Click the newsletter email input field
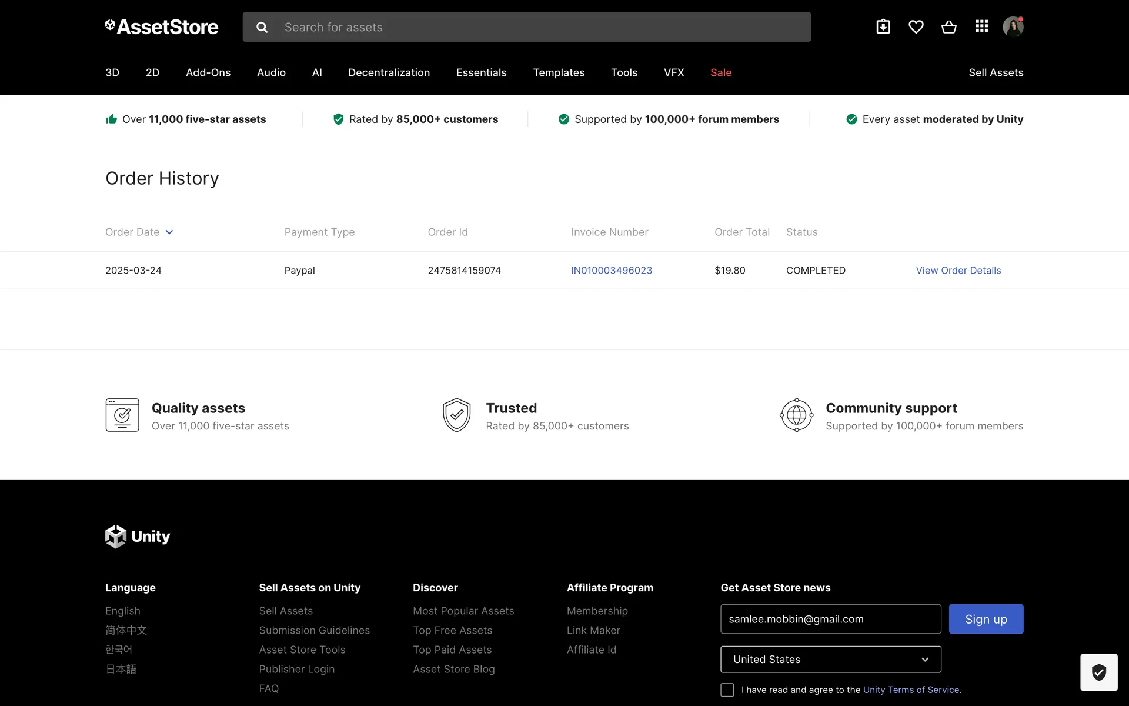 point(830,619)
